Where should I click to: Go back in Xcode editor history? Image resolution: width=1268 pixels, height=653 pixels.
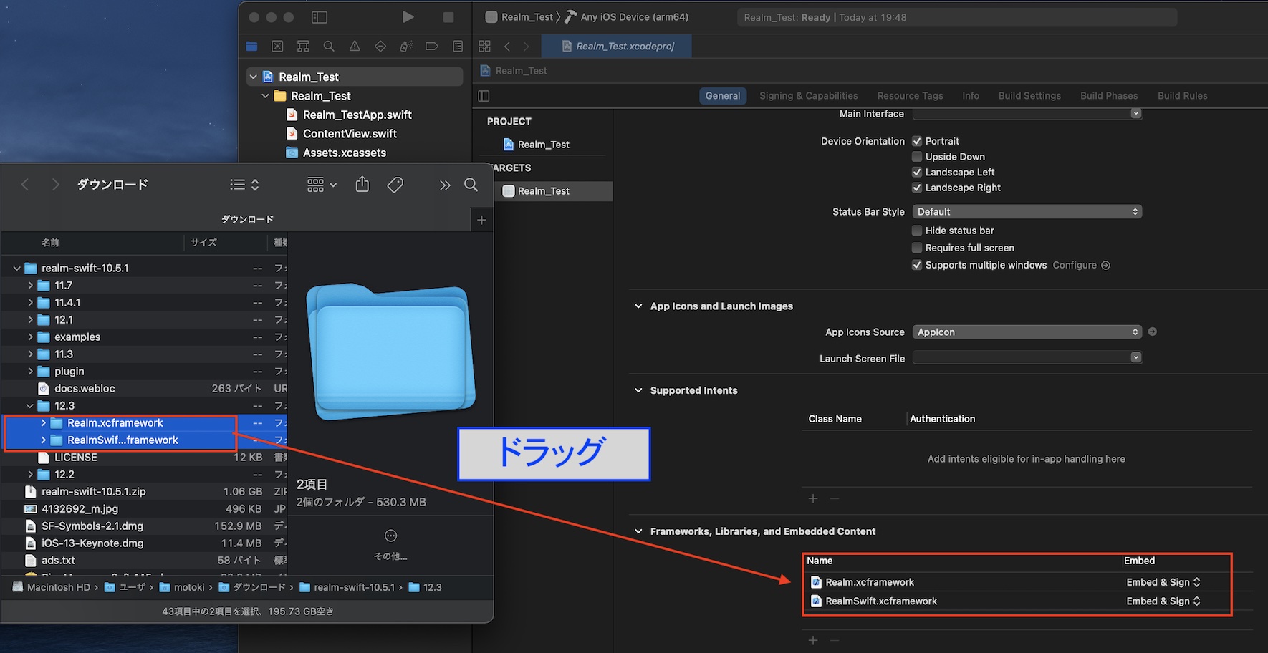(x=507, y=46)
